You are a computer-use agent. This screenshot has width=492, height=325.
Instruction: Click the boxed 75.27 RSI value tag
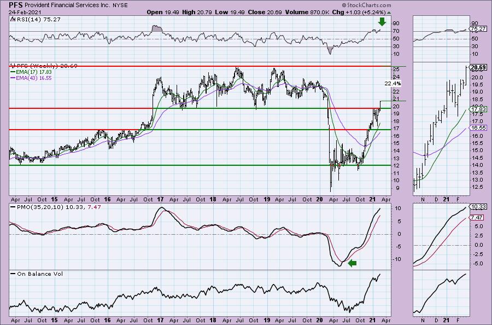[x=478, y=29]
